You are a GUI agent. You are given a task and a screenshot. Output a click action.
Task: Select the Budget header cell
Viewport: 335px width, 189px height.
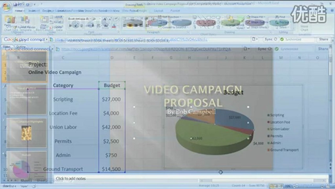112,85
